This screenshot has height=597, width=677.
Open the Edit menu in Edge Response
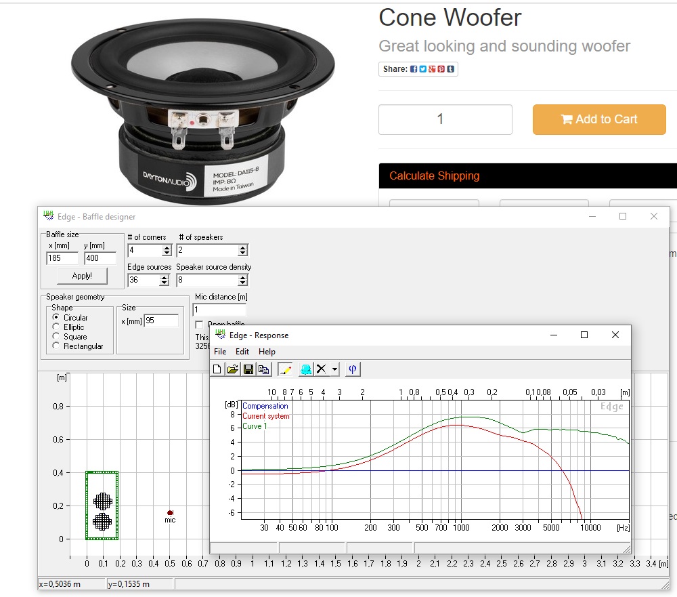(x=242, y=352)
